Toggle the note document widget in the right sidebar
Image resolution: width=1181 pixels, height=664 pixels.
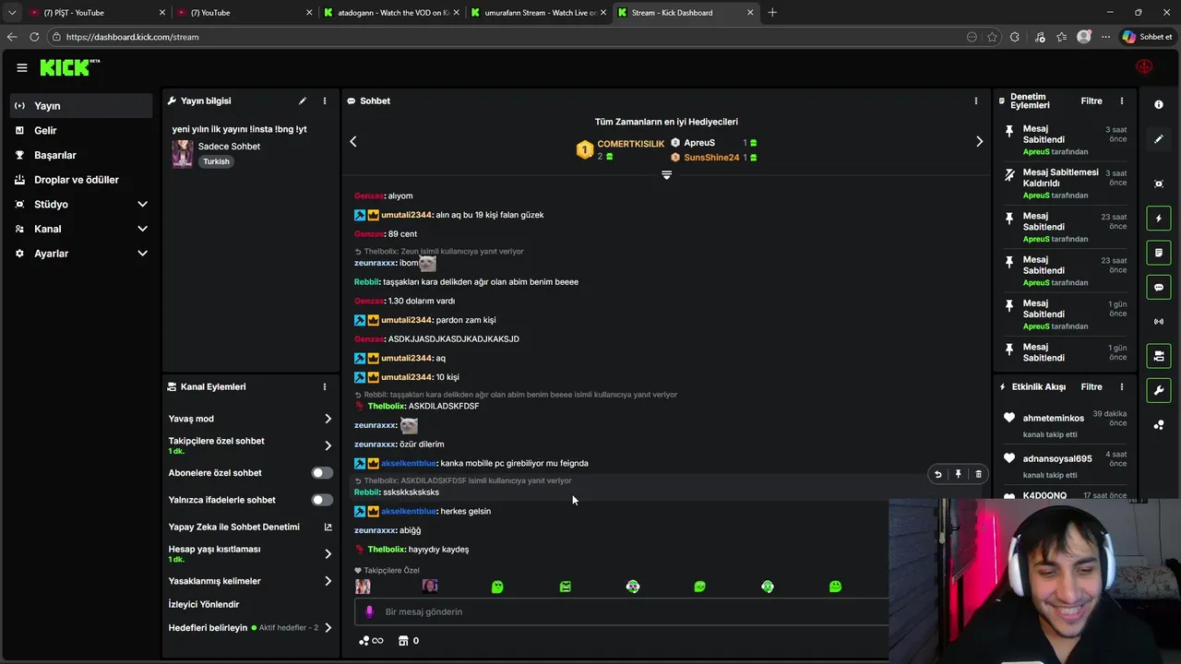point(1159,253)
